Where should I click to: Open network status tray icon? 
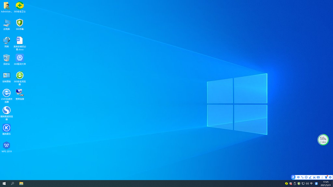pyautogui.click(x=303, y=184)
